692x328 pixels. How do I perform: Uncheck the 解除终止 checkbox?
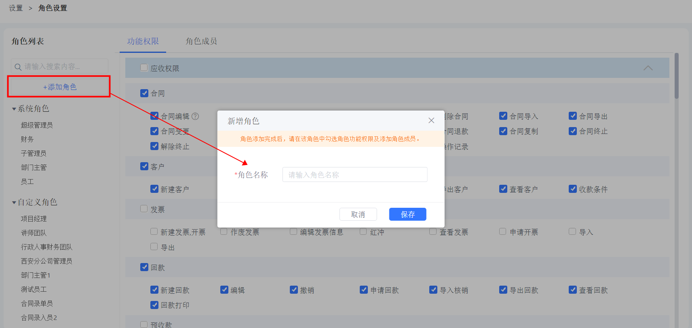(154, 146)
